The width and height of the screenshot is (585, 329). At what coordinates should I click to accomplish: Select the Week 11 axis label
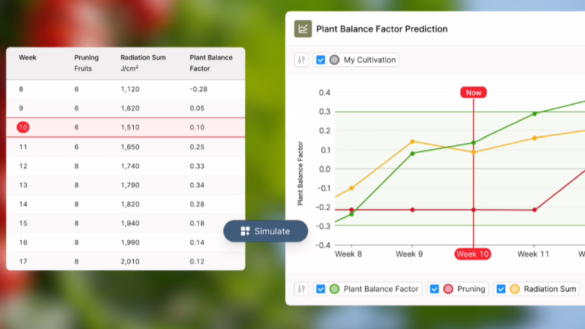point(533,254)
